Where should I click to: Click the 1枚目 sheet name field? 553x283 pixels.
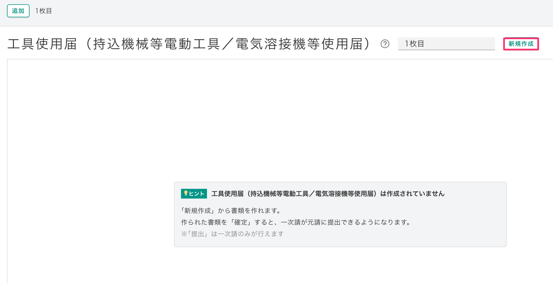click(x=446, y=44)
